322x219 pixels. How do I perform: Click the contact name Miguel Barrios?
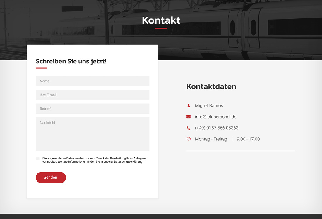click(209, 106)
